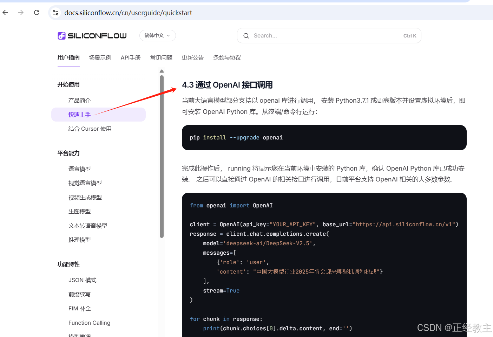Open site information icon in address bar
493x337 pixels.
tap(55, 13)
